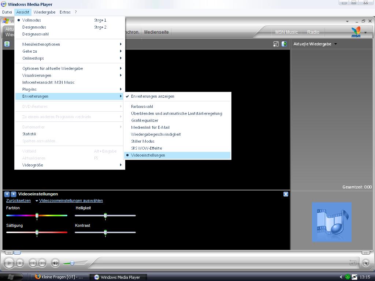Click the Kontrast contrast slider
Screen dimensions: 375x281
pyautogui.click(x=105, y=232)
